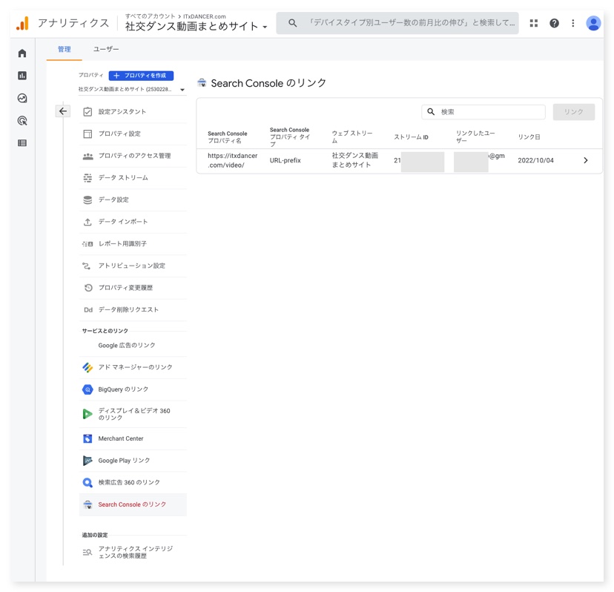The height and width of the screenshot is (592, 614).
Task: Open BigQuery のリンク menu item
Action: pyautogui.click(x=123, y=389)
